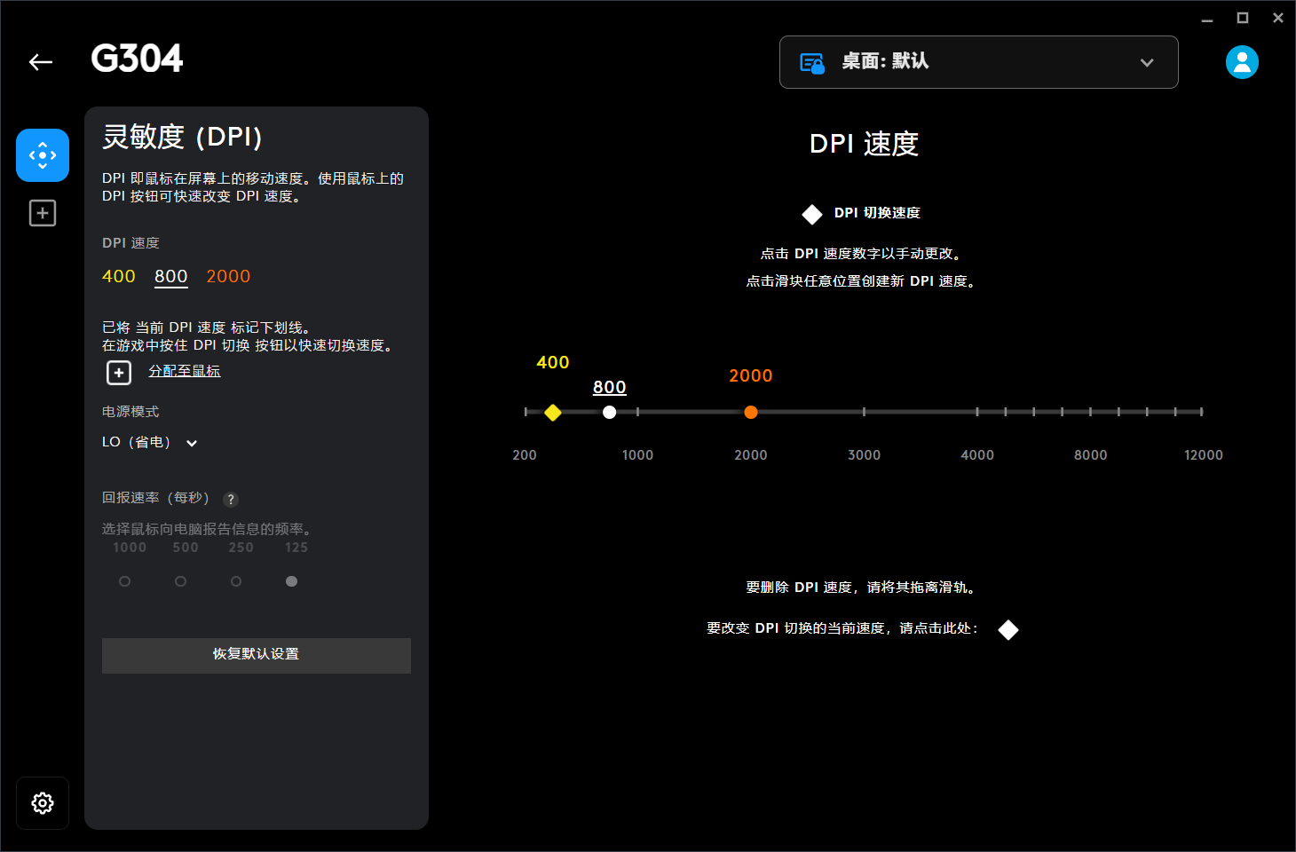1296x852 pixels.
Task: Select 500 report rate radio button
Action: [x=180, y=581]
